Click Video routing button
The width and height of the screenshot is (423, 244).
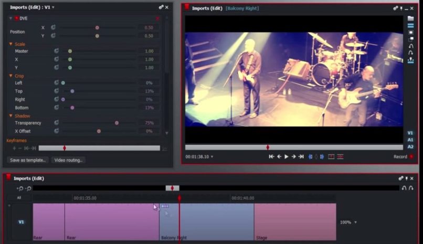[x=68, y=160]
